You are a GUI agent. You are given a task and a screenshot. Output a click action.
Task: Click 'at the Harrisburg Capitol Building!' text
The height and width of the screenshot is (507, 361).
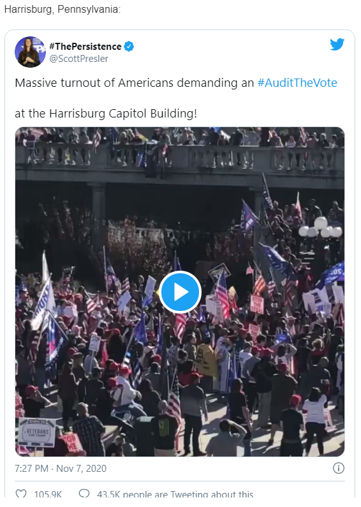(106, 114)
